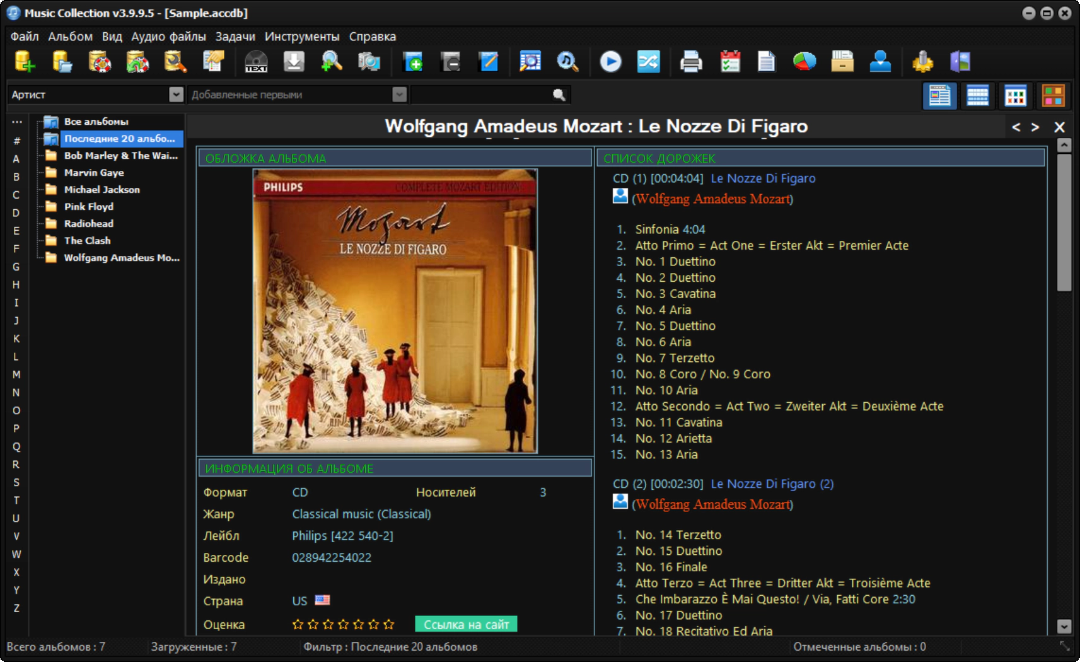Click the play button in the toolbar
Image resolution: width=1080 pixels, height=662 pixels.
[610, 62]
